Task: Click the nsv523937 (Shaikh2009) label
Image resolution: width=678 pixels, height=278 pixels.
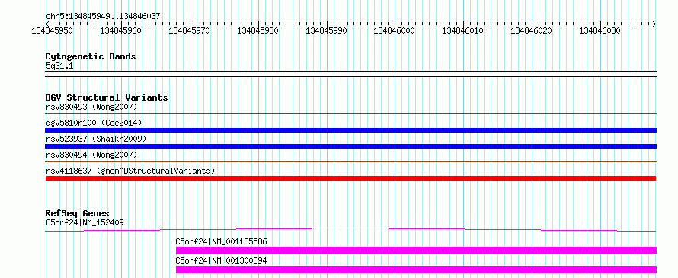Action: [x=96, y=139]
